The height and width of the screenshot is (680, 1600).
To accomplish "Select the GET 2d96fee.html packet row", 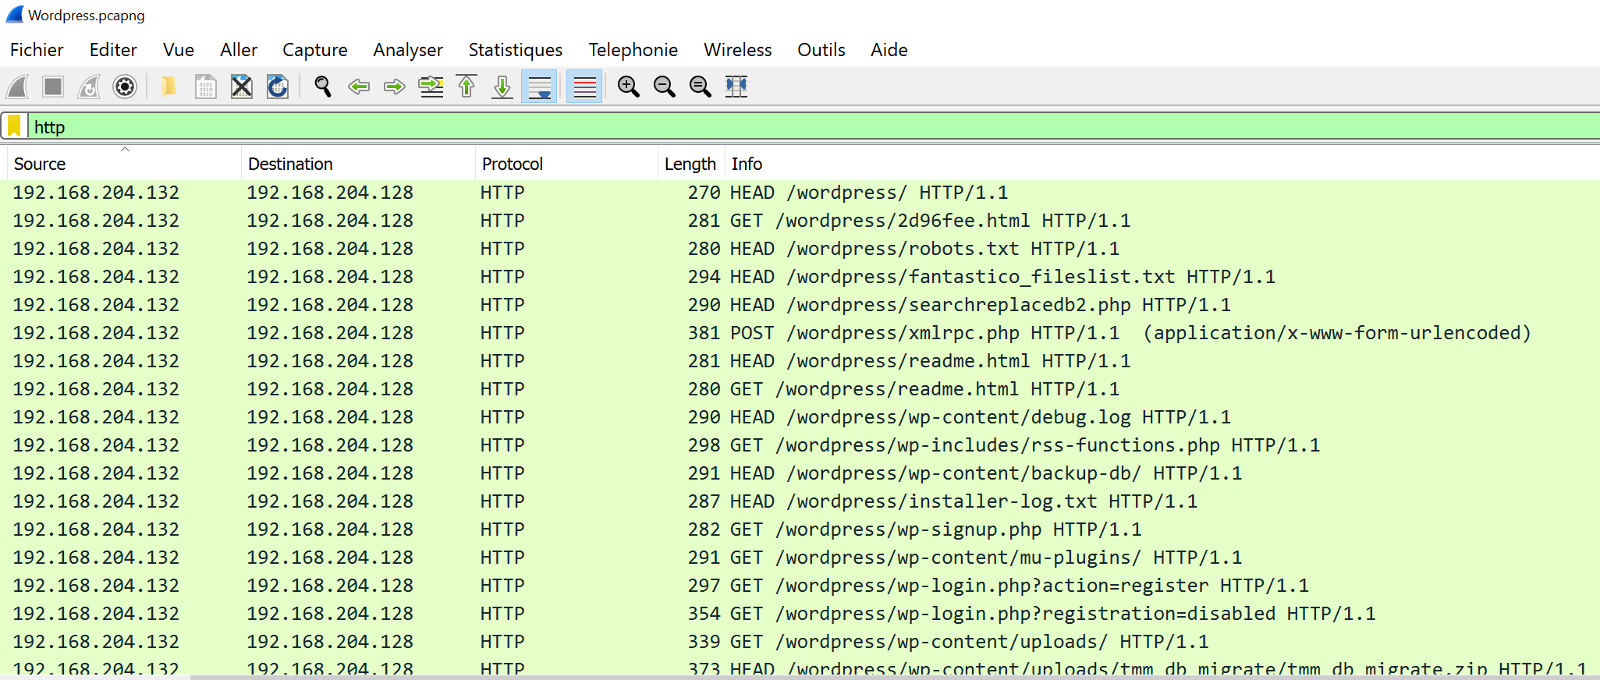I will point(800,221).
